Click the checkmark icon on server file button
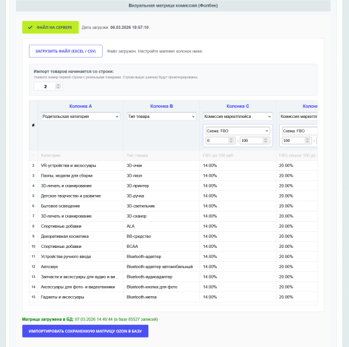Image resolution: width=349 pixels, height=347 pixels. (x=30, y=27)
